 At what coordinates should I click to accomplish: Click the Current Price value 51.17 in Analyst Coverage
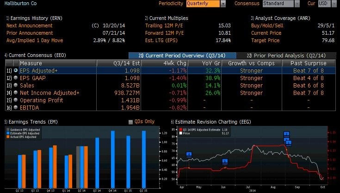pyautogui.click(x=328, y=33)
